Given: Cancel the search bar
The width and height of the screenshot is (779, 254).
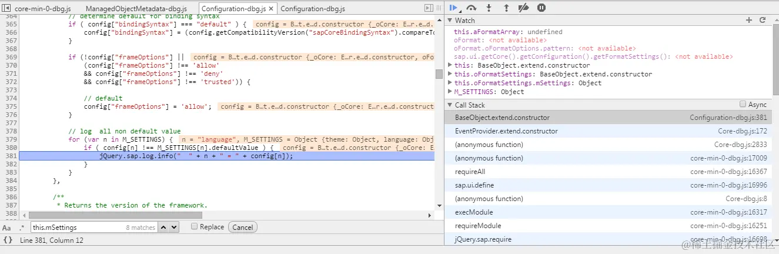Looking at the screenshot, I should [243, 227].
